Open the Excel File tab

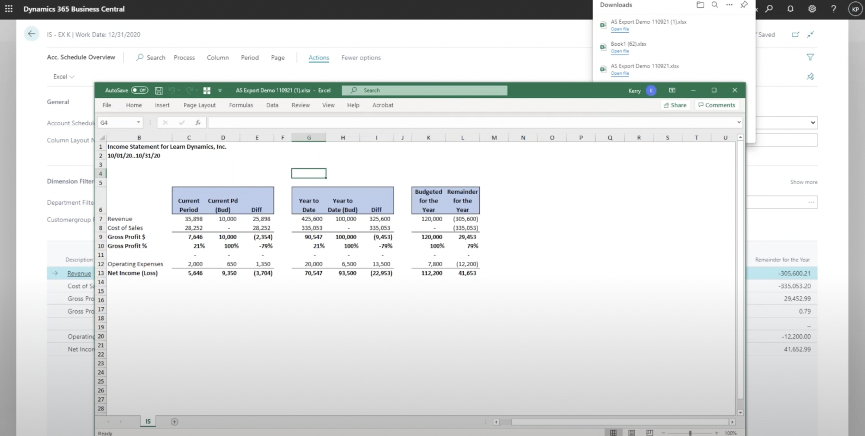click(107, 105)
